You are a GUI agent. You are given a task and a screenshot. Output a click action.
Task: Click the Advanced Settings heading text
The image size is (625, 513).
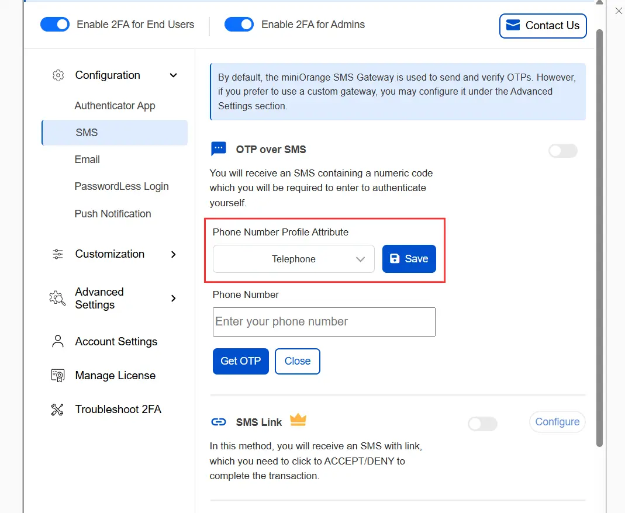99,299
